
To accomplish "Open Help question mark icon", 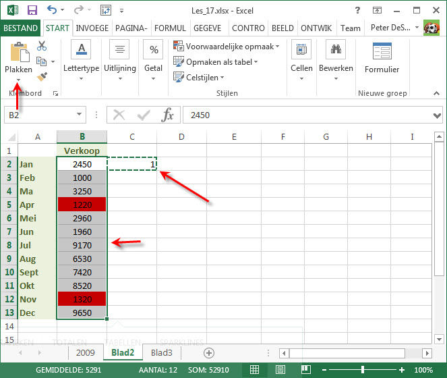I will pos(357,11).
